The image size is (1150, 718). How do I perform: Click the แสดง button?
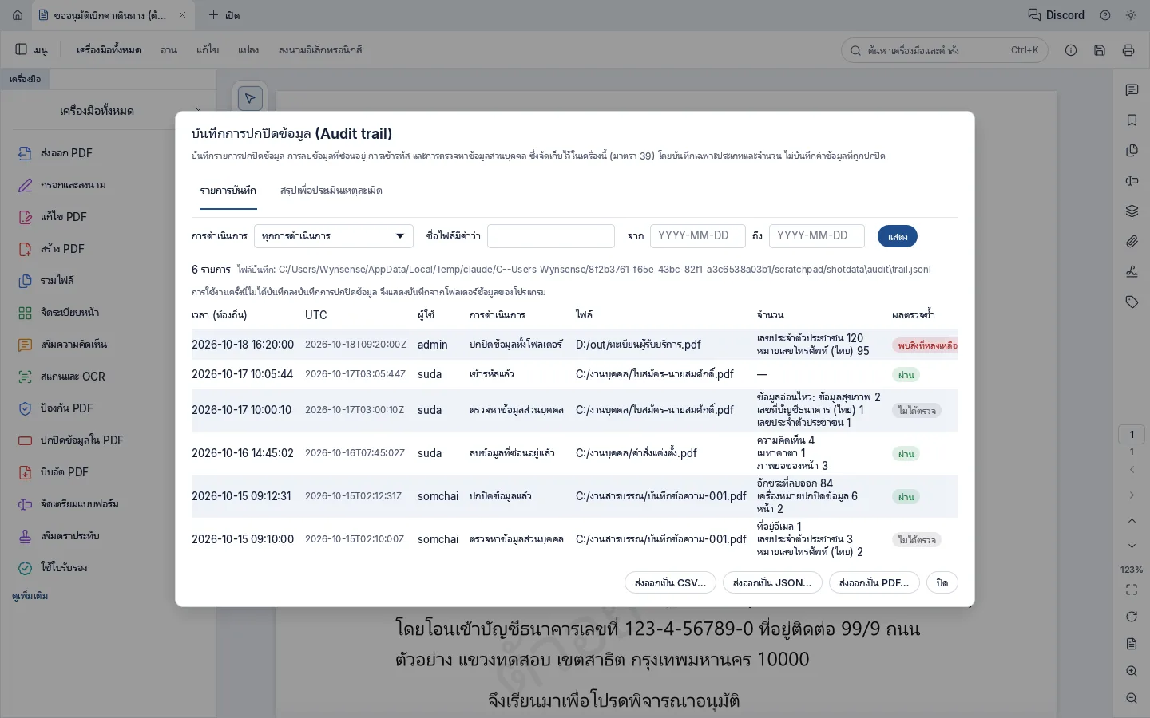click(x=898, y=236)
